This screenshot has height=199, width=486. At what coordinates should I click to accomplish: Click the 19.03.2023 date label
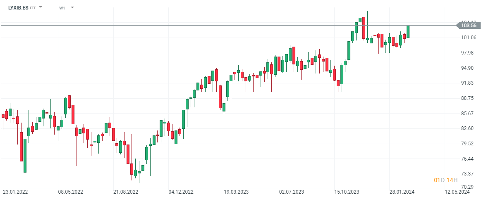pos(236,192)
